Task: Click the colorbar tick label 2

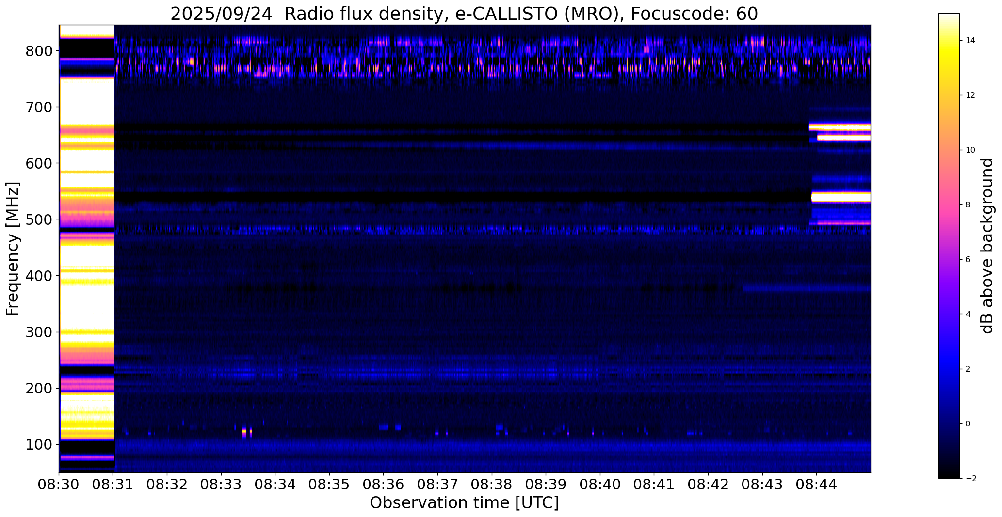Action: tap(968, 369)
